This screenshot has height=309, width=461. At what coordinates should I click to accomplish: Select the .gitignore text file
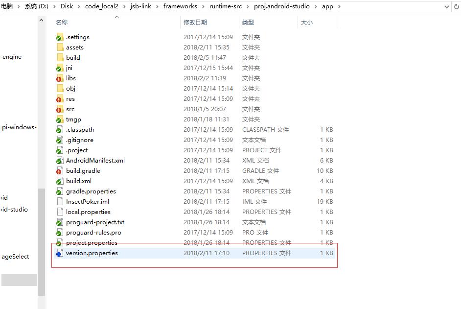(x=59, y=140)
